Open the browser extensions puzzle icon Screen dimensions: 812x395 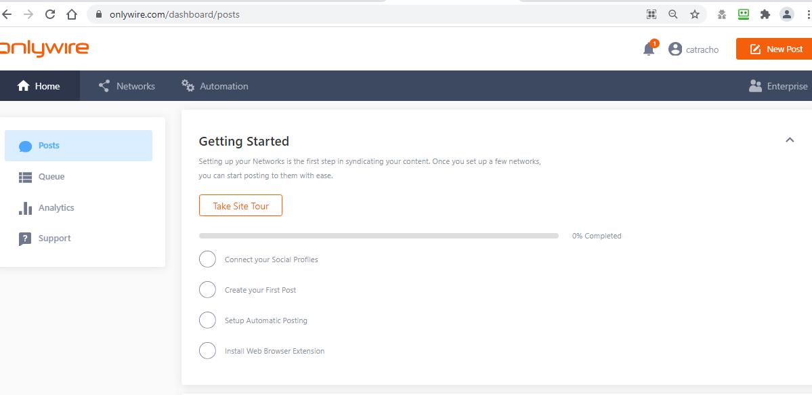(765, 14)
